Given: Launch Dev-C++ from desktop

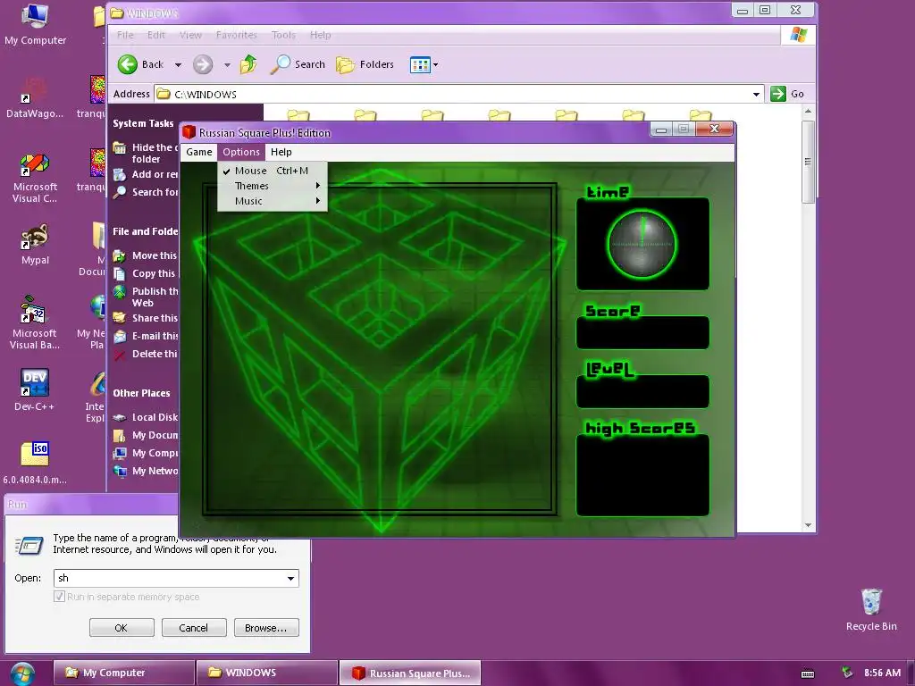Looking at the screenshot, I should coord(35,389).
